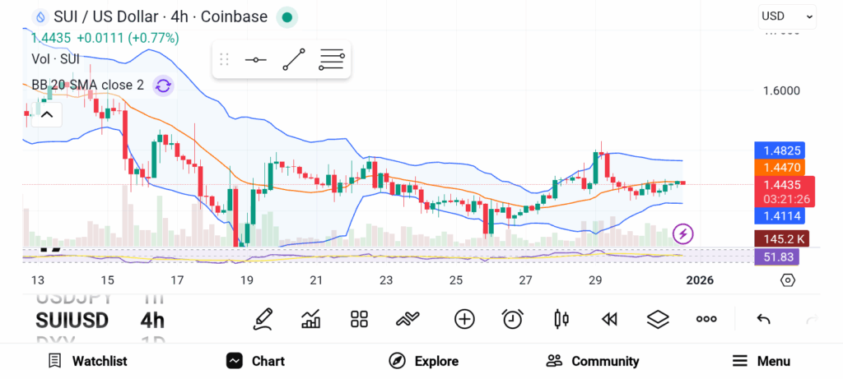Start bar replay with rewind icon
Viewport: 843px width, 379px height.
click(609, 319)
